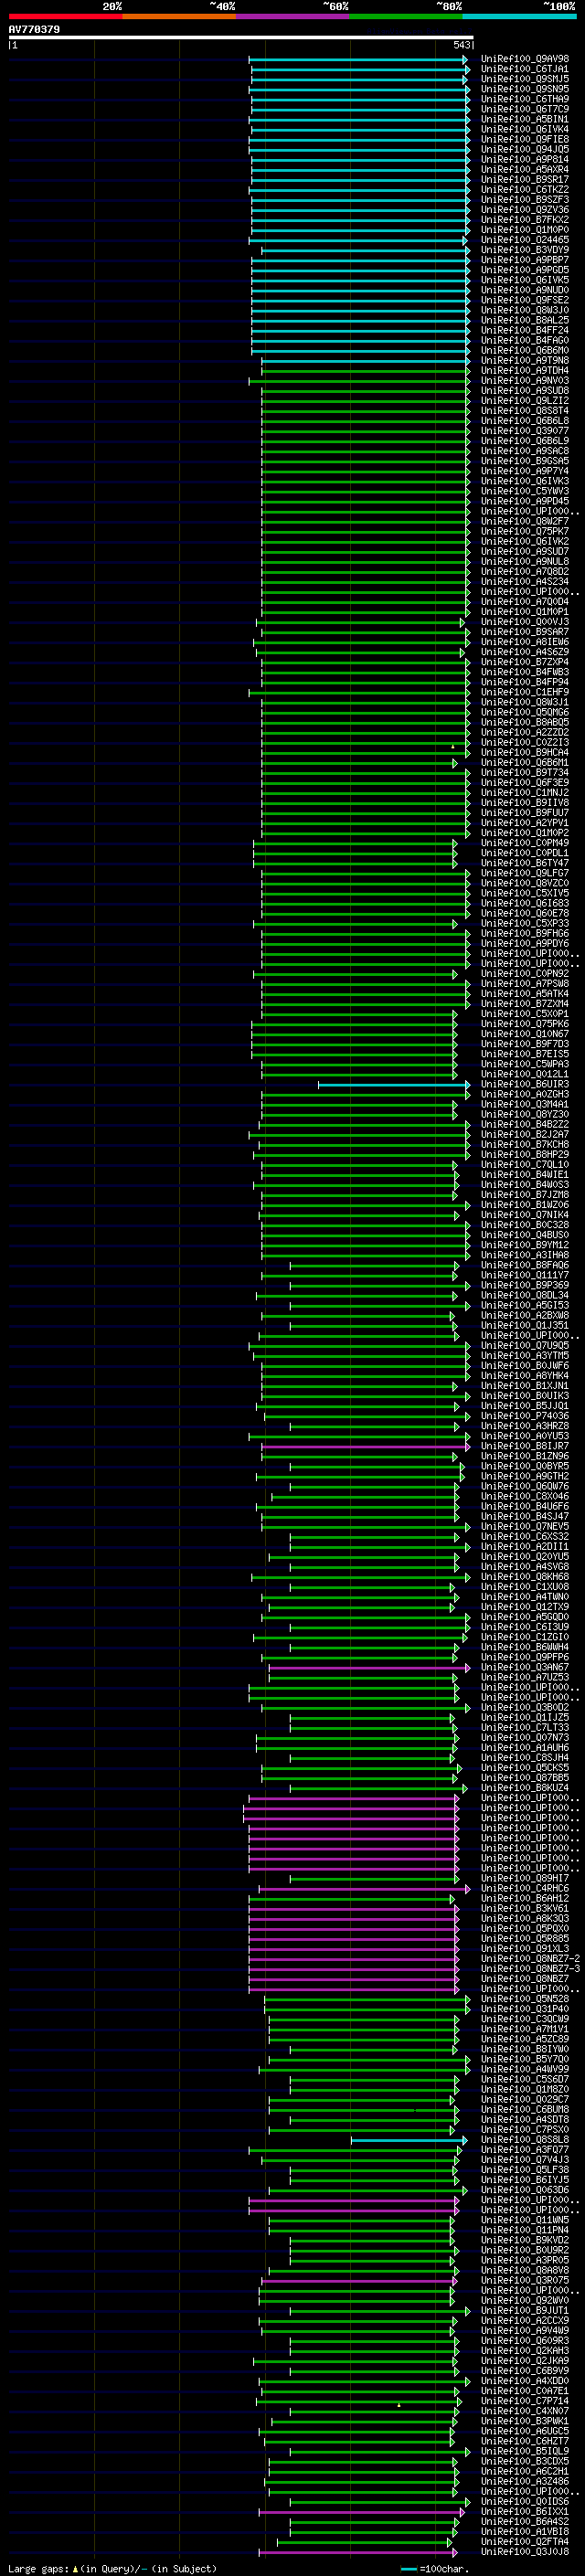
Task: Select the query name AV770379
Action: pyautogui.click(x=34, y=29)
